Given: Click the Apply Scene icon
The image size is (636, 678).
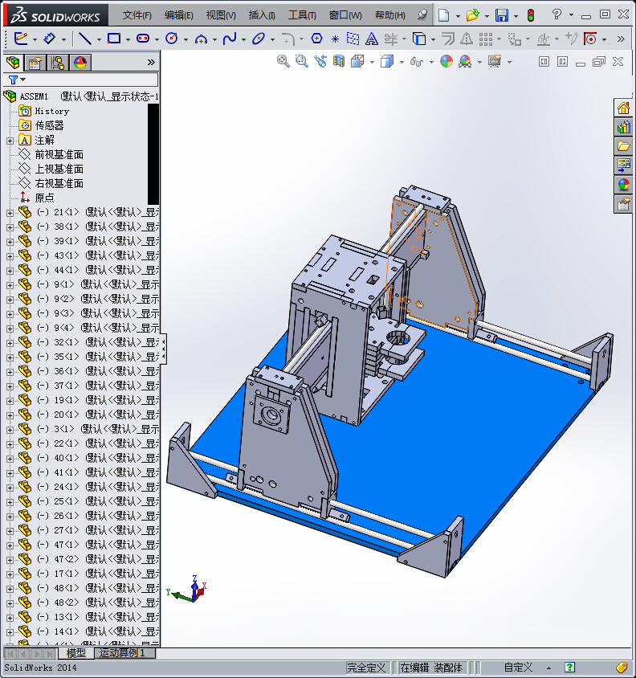Looking at the screenshot, I should point(465,61).
